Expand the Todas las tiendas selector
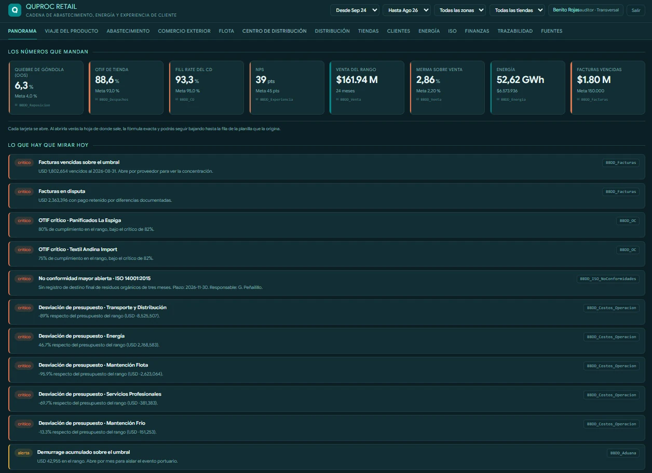The width and height of the screenshot is (652, 473). coord(517,10)
